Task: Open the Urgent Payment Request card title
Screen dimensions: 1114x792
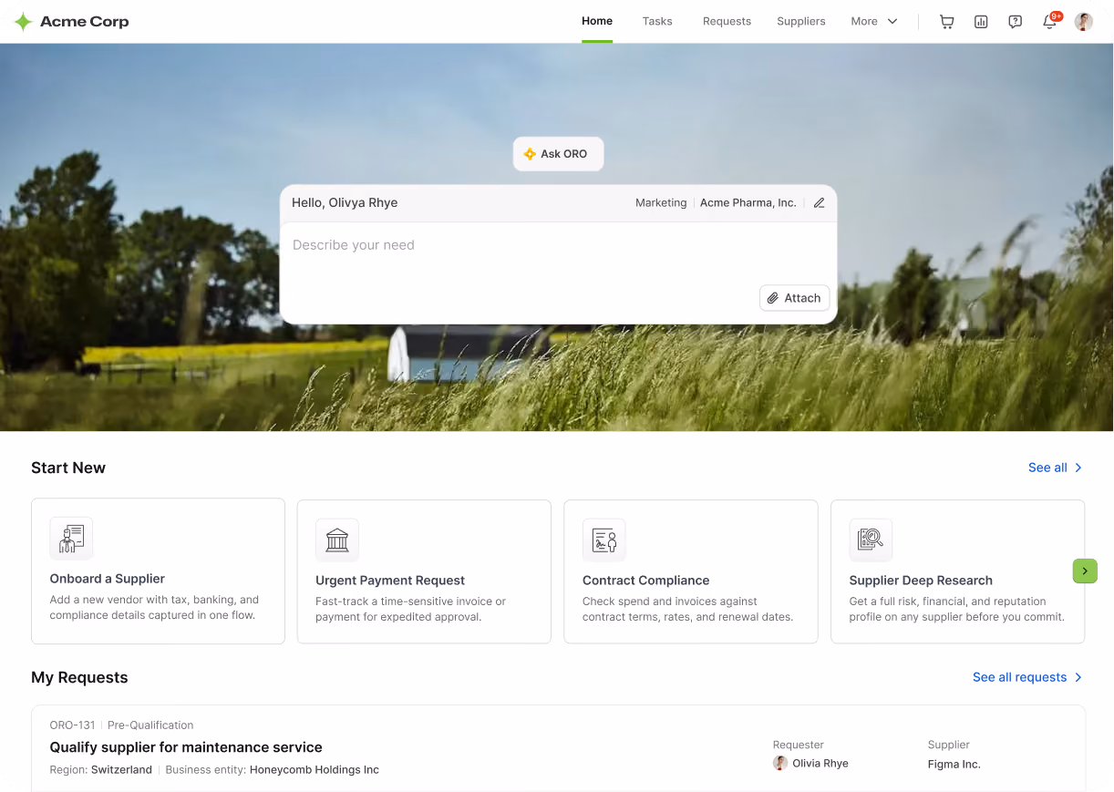Action: tap(390, 581)
